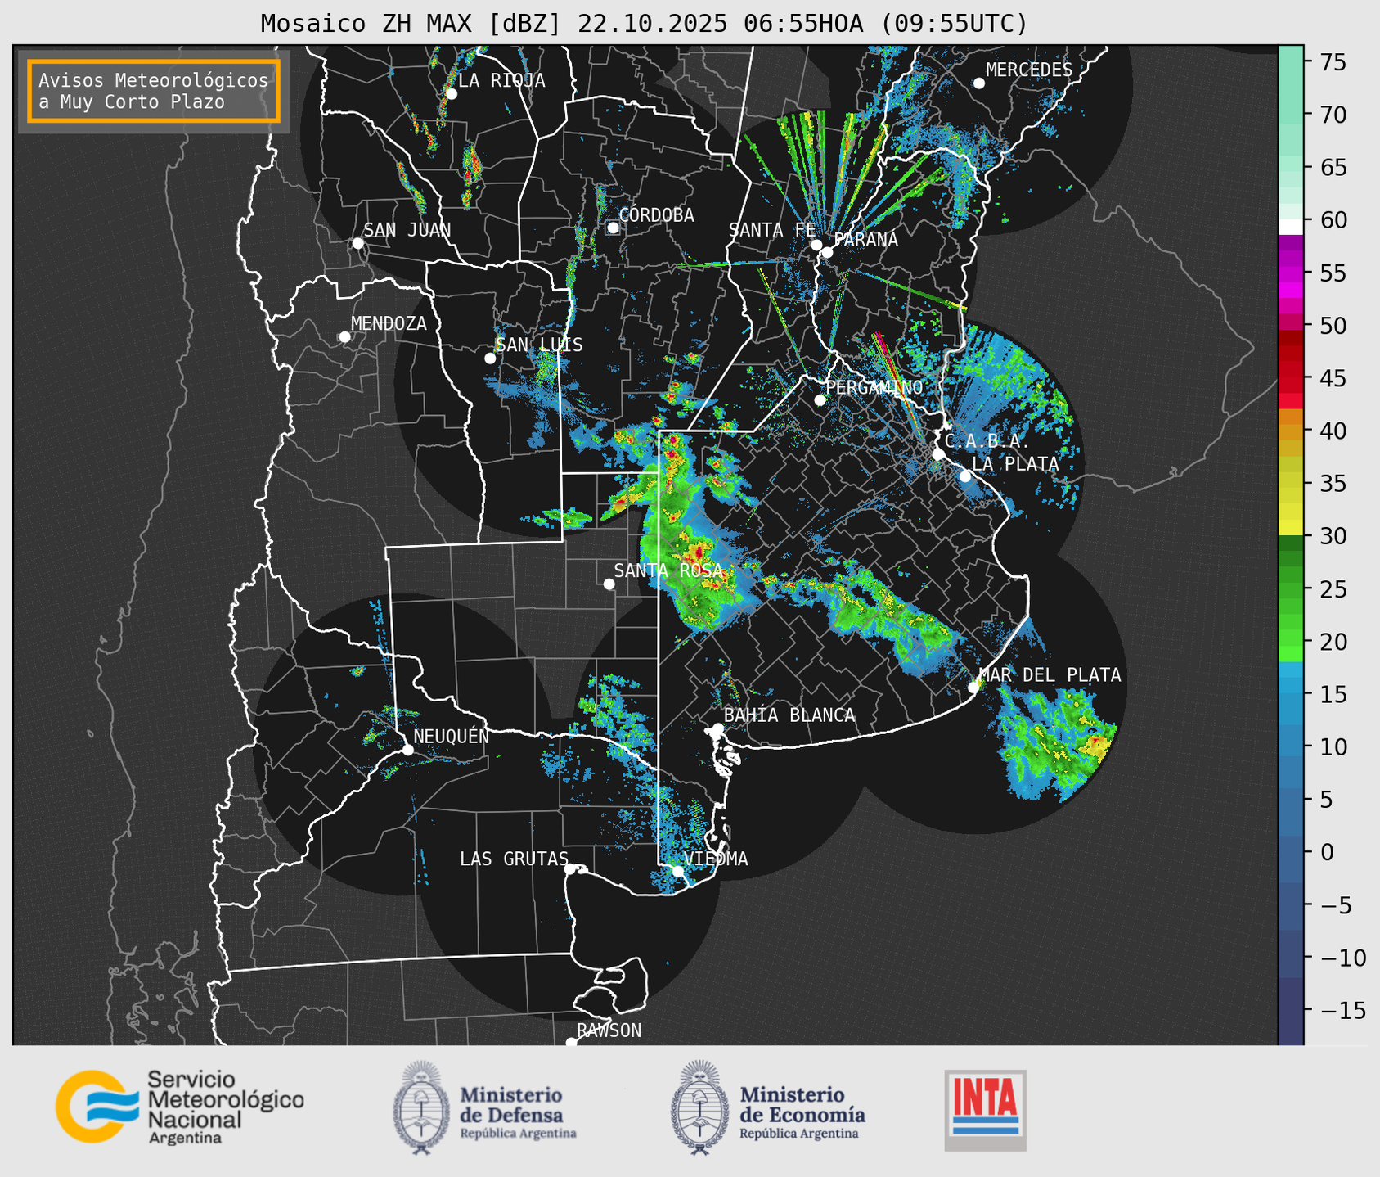Click the INTA logo
The width and height of the screenshot is (1380, 1177).
pyautogui.click(x=986, y=1110)
